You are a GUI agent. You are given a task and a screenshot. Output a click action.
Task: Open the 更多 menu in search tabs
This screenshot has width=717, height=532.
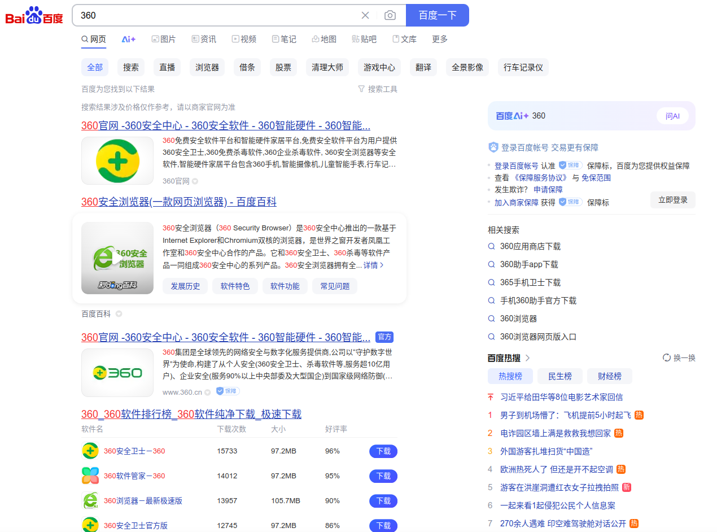pos(440,39)
